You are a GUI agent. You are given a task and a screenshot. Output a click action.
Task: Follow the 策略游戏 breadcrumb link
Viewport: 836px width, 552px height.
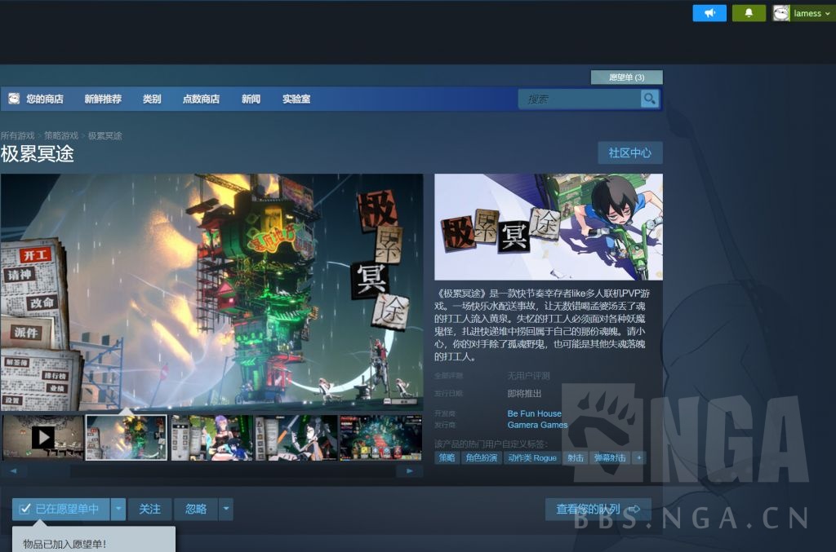click(x=60, y=135)
